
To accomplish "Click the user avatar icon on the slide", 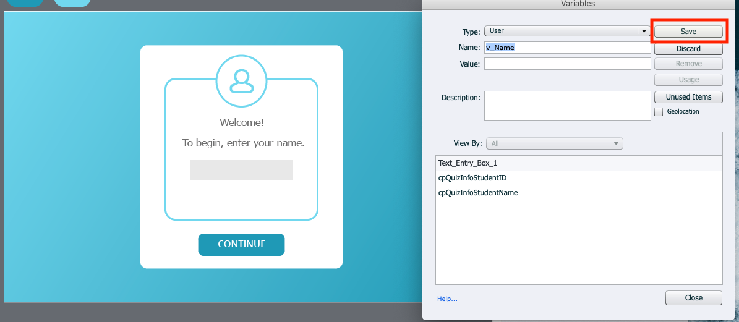I will [241, 80].
